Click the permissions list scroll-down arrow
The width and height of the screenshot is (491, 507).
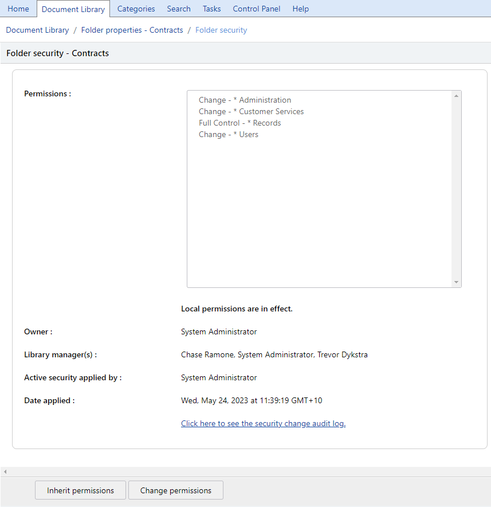(457, 282)
